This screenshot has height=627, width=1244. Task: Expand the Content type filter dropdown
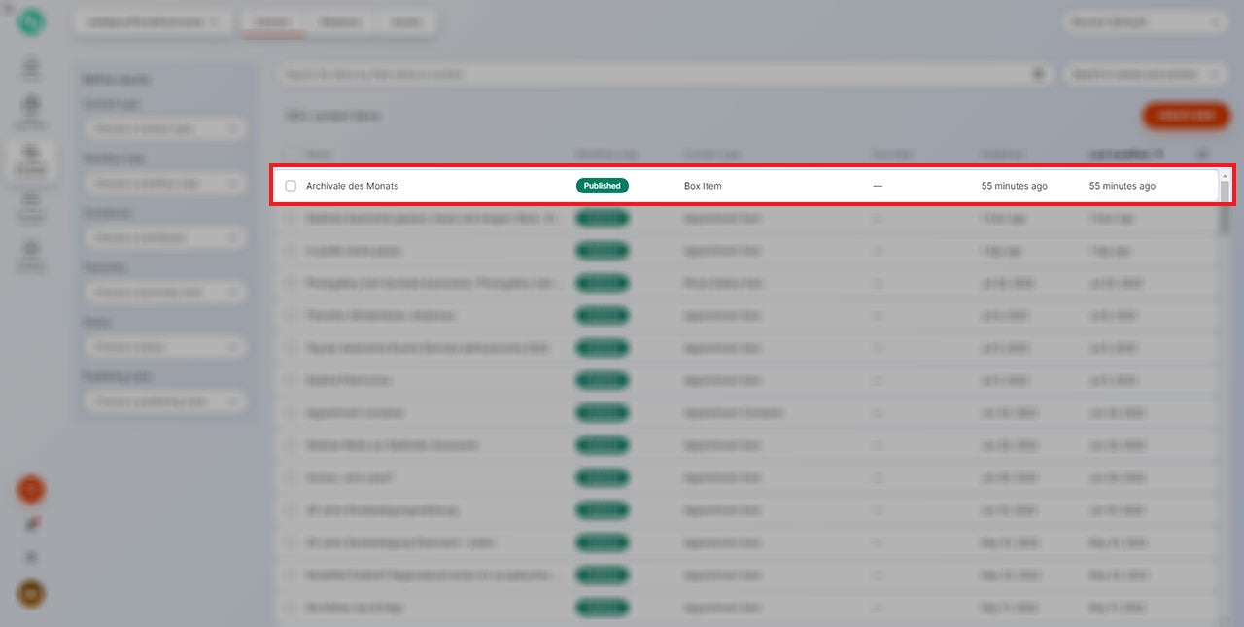163,128
